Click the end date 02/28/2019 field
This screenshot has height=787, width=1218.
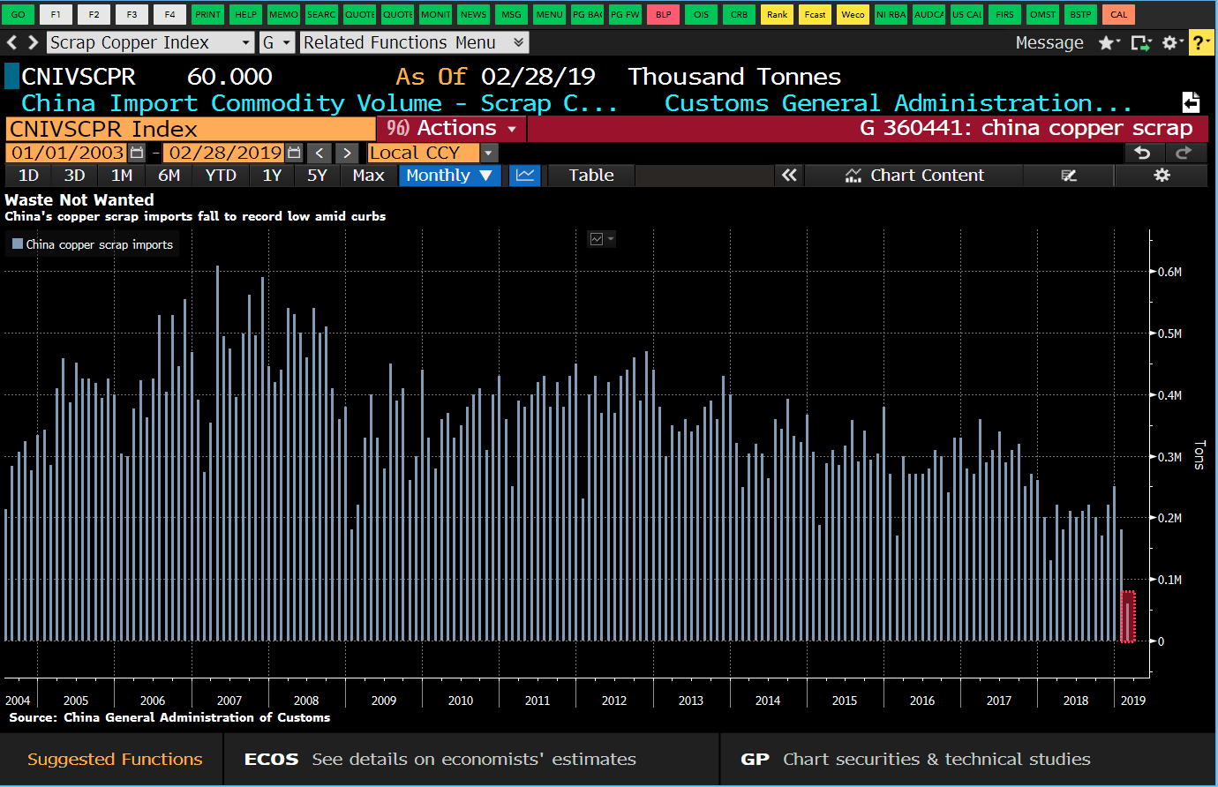[224, 153]
